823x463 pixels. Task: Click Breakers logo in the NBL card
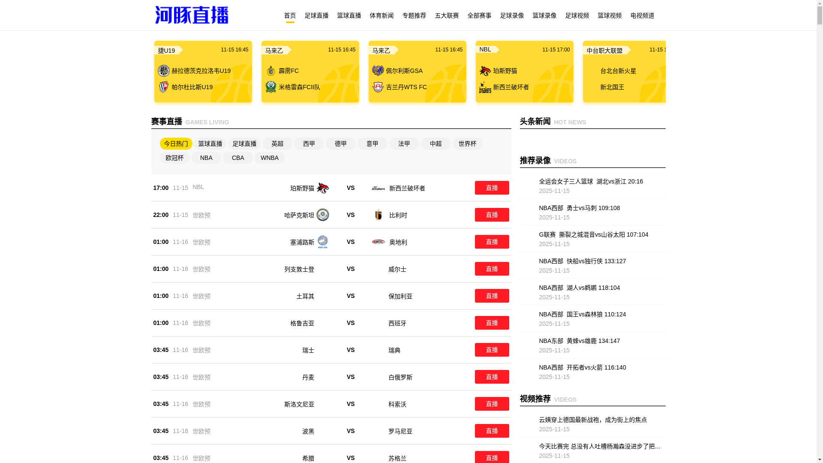[x=485, y=87]
